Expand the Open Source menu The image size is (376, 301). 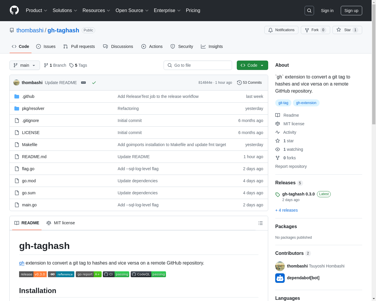[x=132, y=11]
